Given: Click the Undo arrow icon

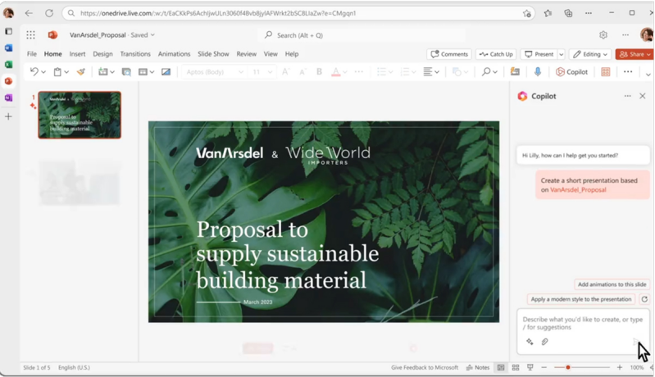Looking at the screenshot, I should (34, 72).
